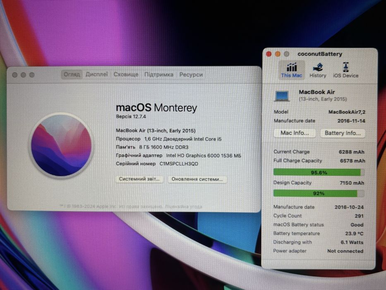Click the version text Версія 12.7.4
The image size is (386, 290).
pos(131,117)
